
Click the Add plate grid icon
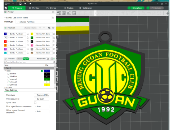tap(64, 13)
